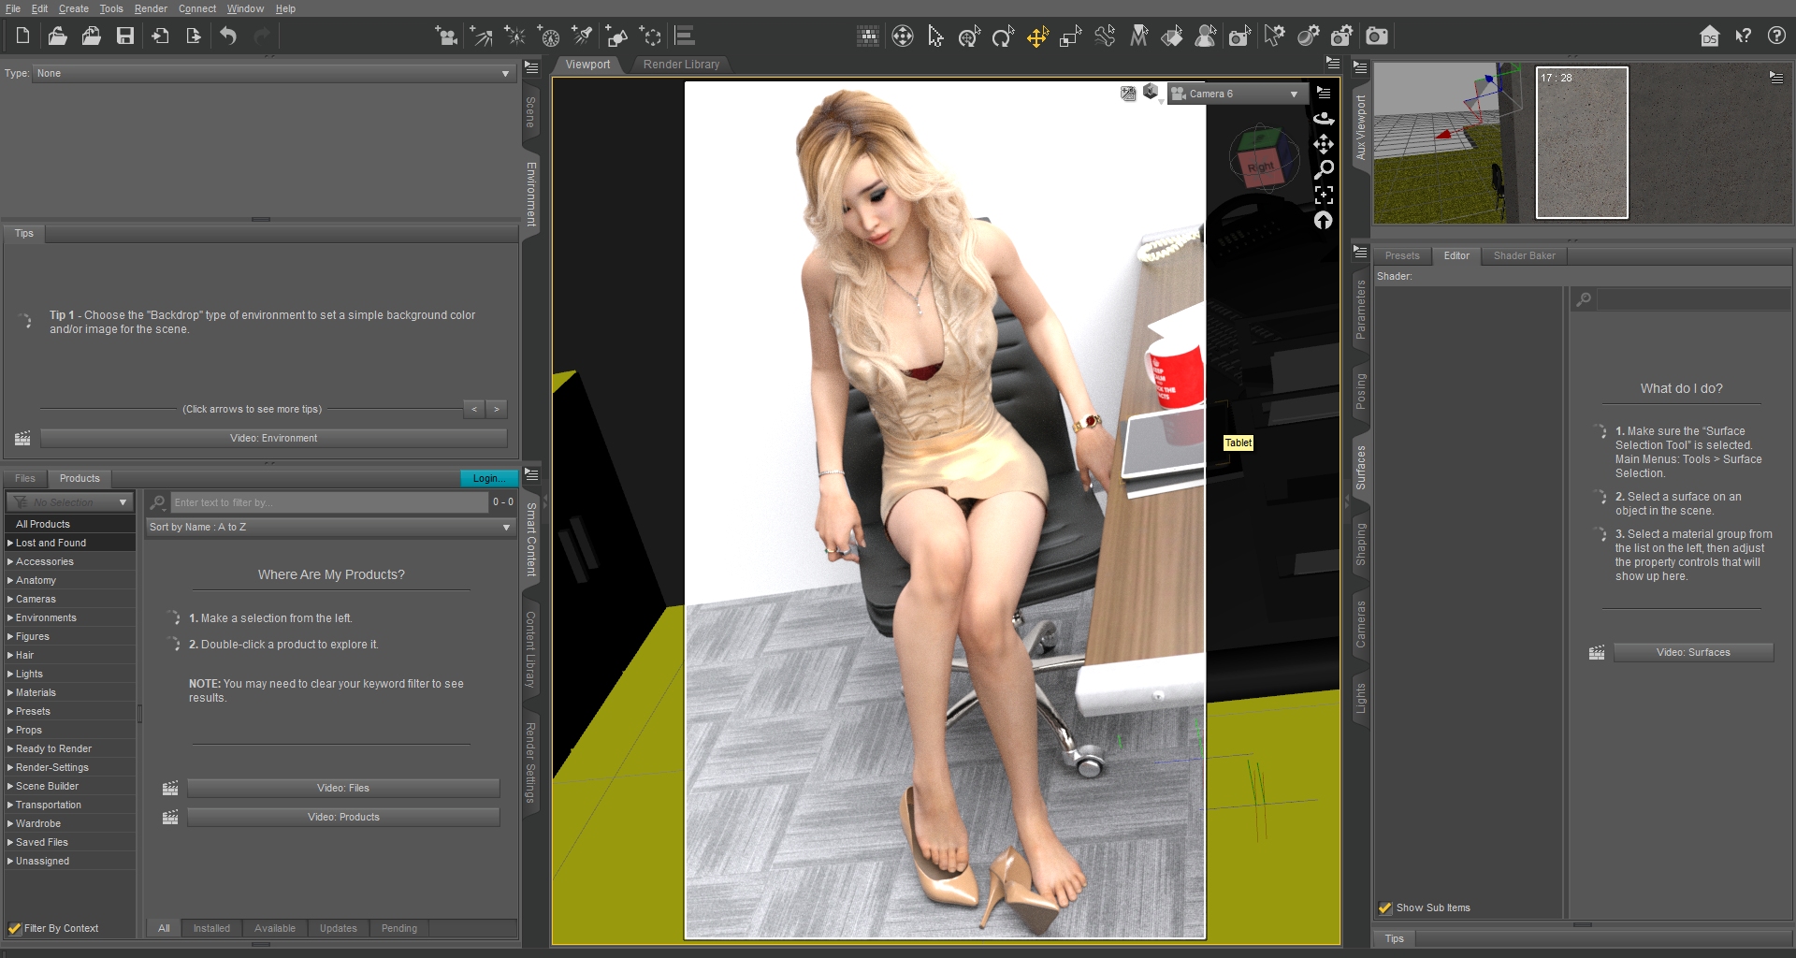
Task: Click the viewport zoom magnifier icon
Action: coord(1324,170)
